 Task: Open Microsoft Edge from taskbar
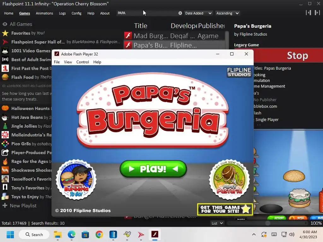[72, 234]
